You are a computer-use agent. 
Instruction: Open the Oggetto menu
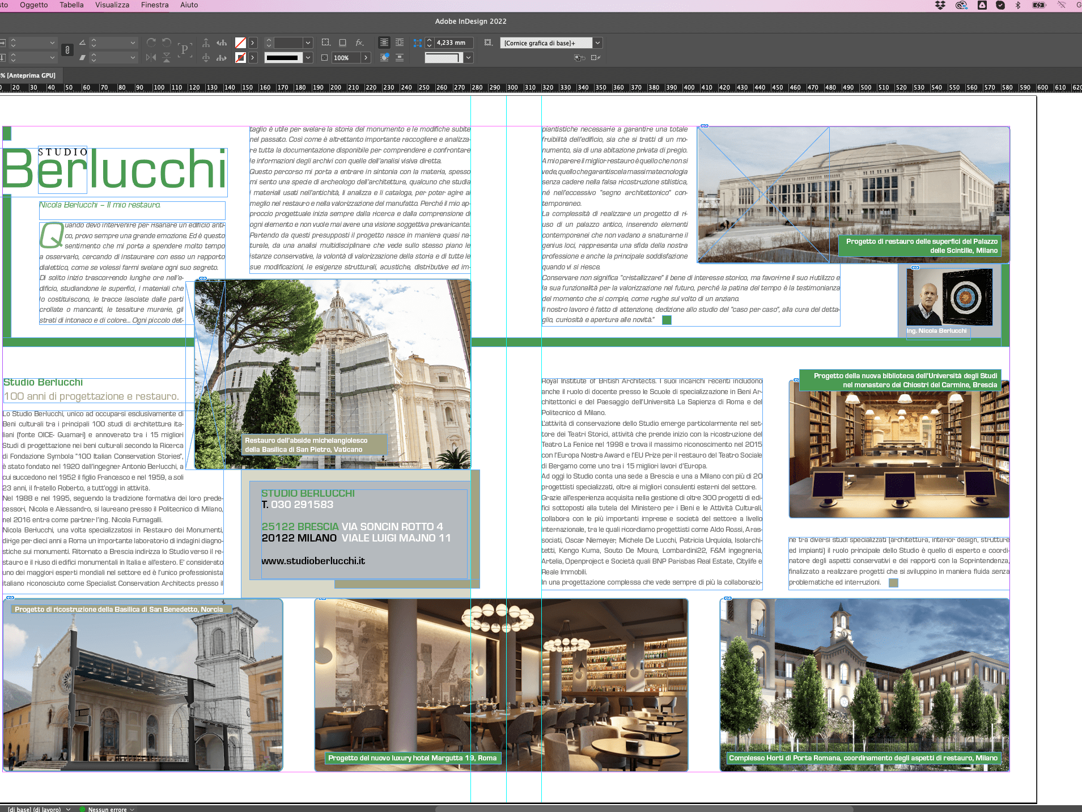33,5
